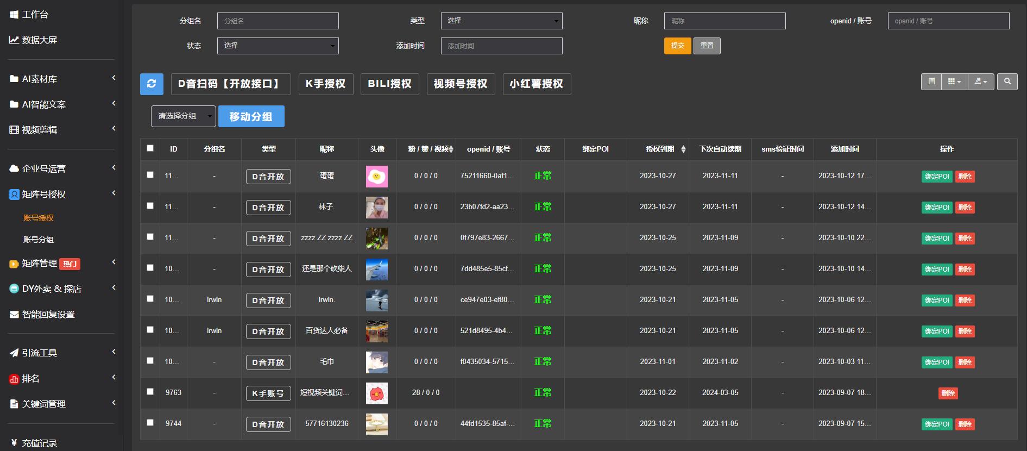Click the 引流工具 paper plane icon
Viewport: 1027px width, 451px height.
pos(14,353)
